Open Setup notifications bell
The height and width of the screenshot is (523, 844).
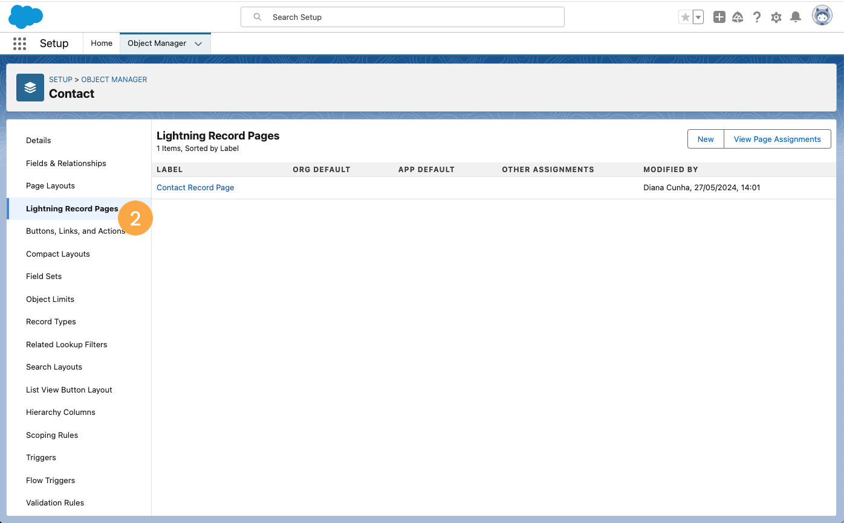pyautogui.click(x=796, y=17)
